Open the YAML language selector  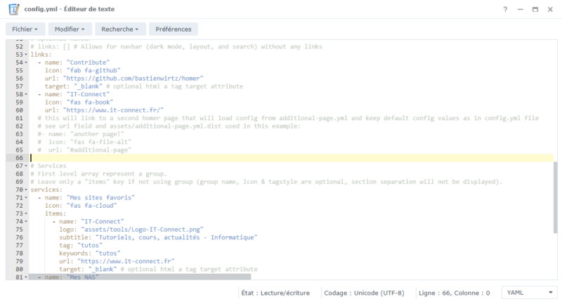[529, 292]
